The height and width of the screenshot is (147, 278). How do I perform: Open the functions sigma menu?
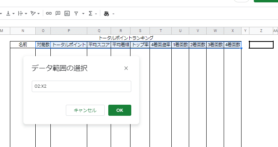pyautogui.click(x=90, y=13)
